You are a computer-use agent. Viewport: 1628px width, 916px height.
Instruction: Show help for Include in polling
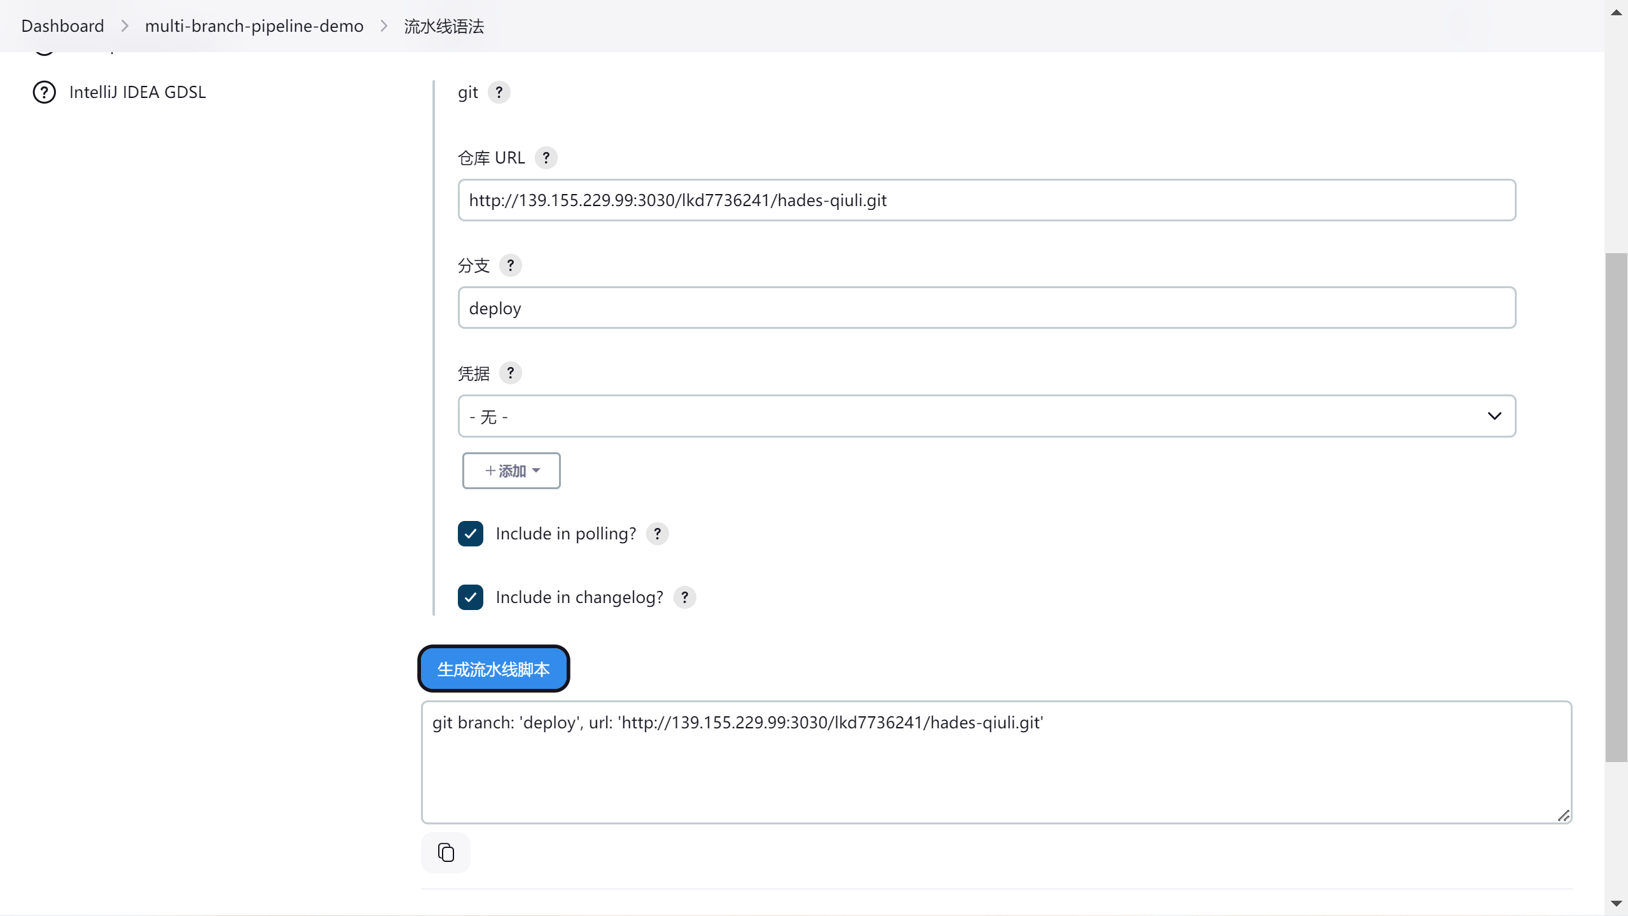[657, 534]
